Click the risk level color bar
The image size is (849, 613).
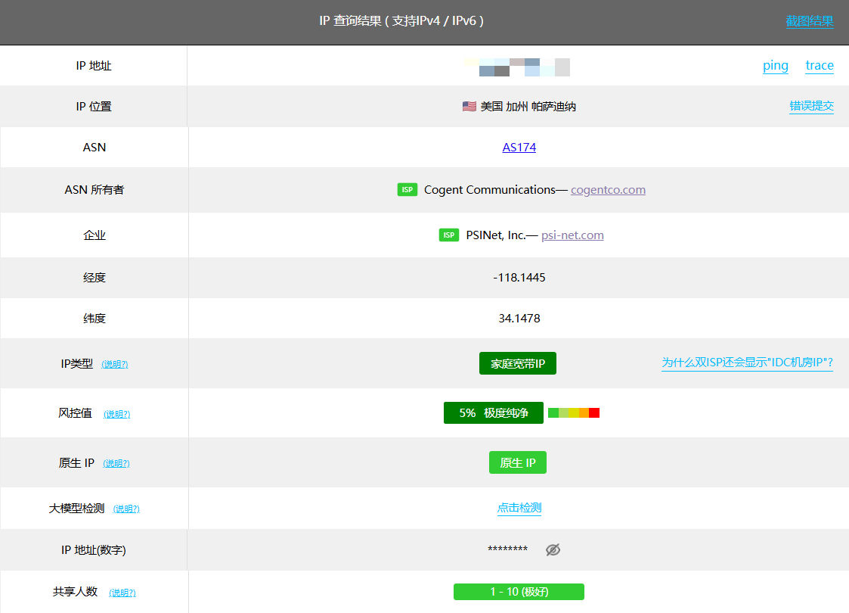573,413
